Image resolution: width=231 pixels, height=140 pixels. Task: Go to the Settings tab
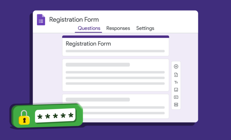145,28
